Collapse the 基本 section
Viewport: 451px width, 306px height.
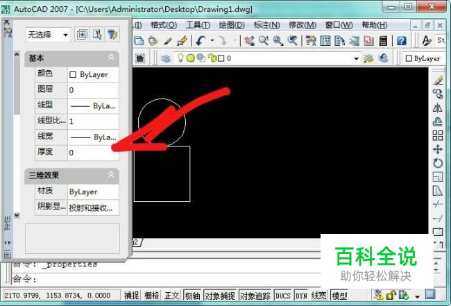click(111, 58)
